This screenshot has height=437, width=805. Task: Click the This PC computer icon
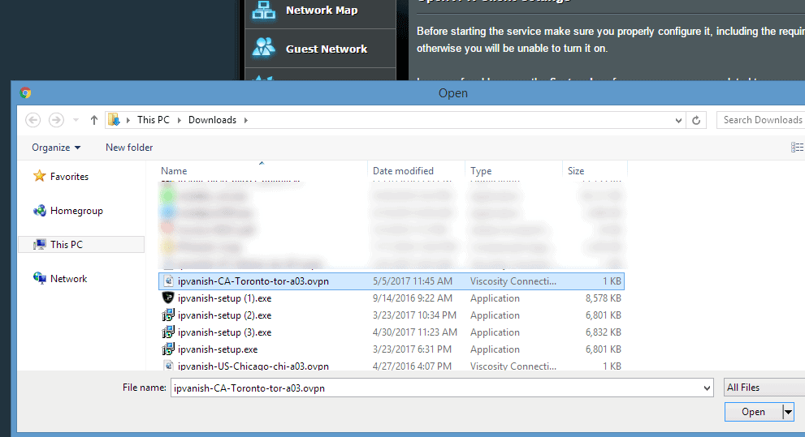[39, 245]
